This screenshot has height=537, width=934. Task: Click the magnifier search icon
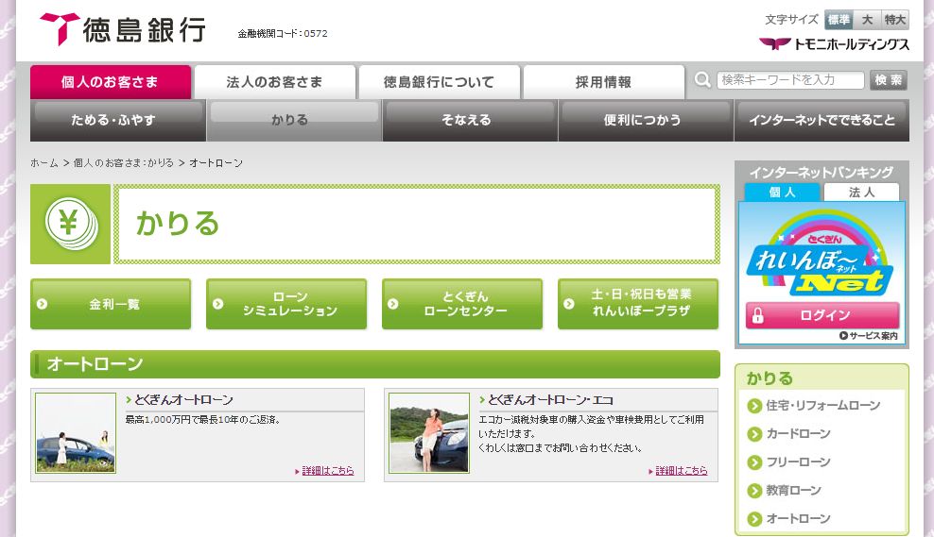pyautogui.click(x=703, y=79)
